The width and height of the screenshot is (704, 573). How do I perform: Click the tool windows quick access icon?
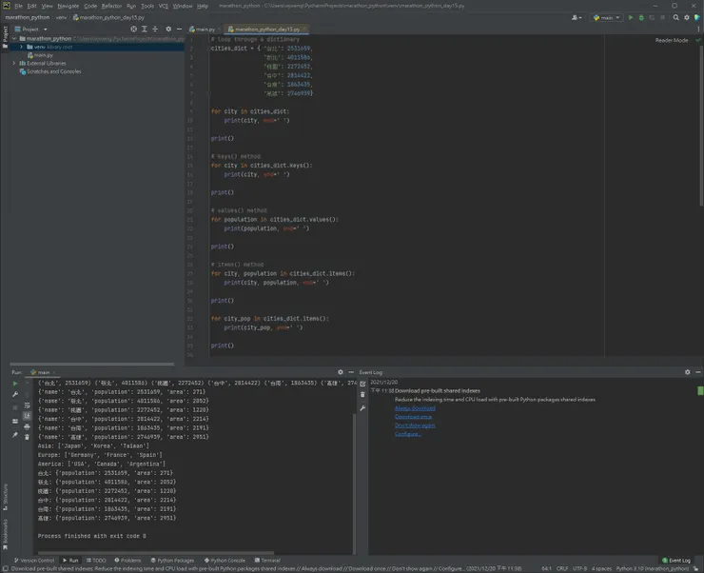(x=5, y=568)
